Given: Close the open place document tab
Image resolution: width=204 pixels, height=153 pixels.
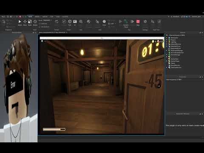Looking at the screenshot, I should point(67,32).
